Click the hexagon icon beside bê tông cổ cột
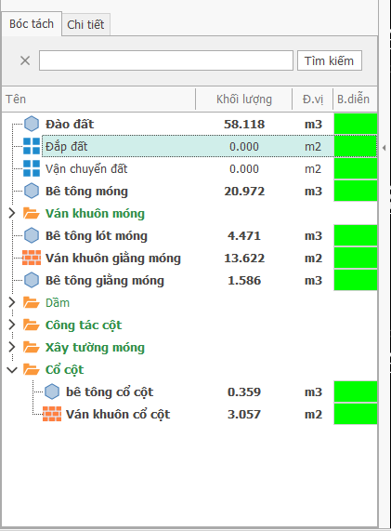This screenshot has height=531, width=391. tap(52, 392)
